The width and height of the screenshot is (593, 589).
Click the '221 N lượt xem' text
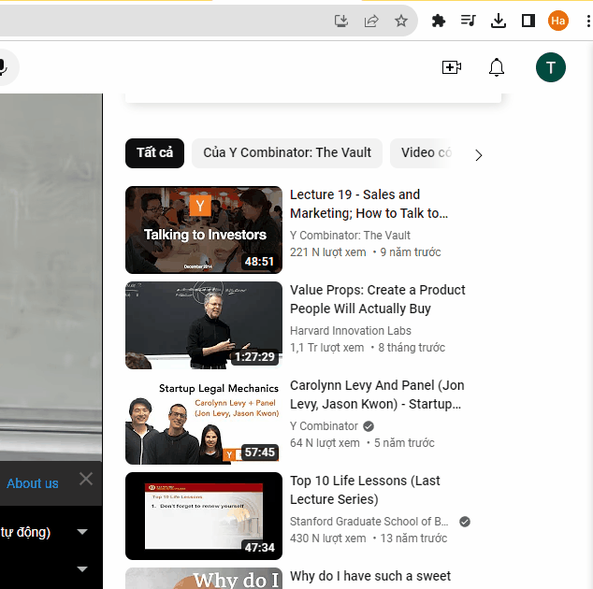click(328, 252)
